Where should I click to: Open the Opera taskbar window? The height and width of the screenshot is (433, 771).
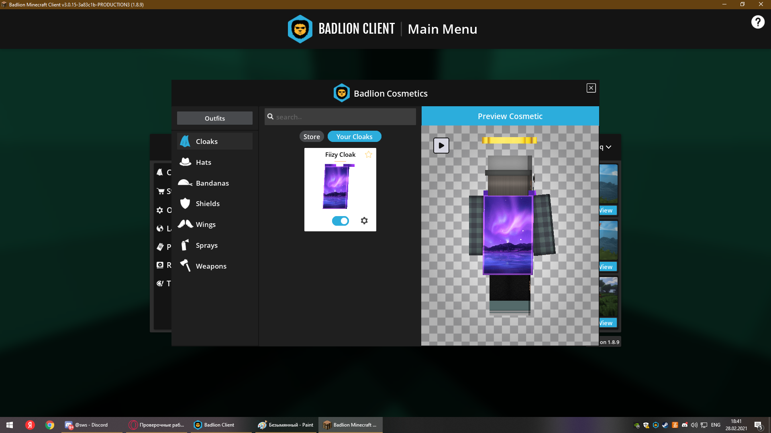pyautogui.click(x=157, y=425)
